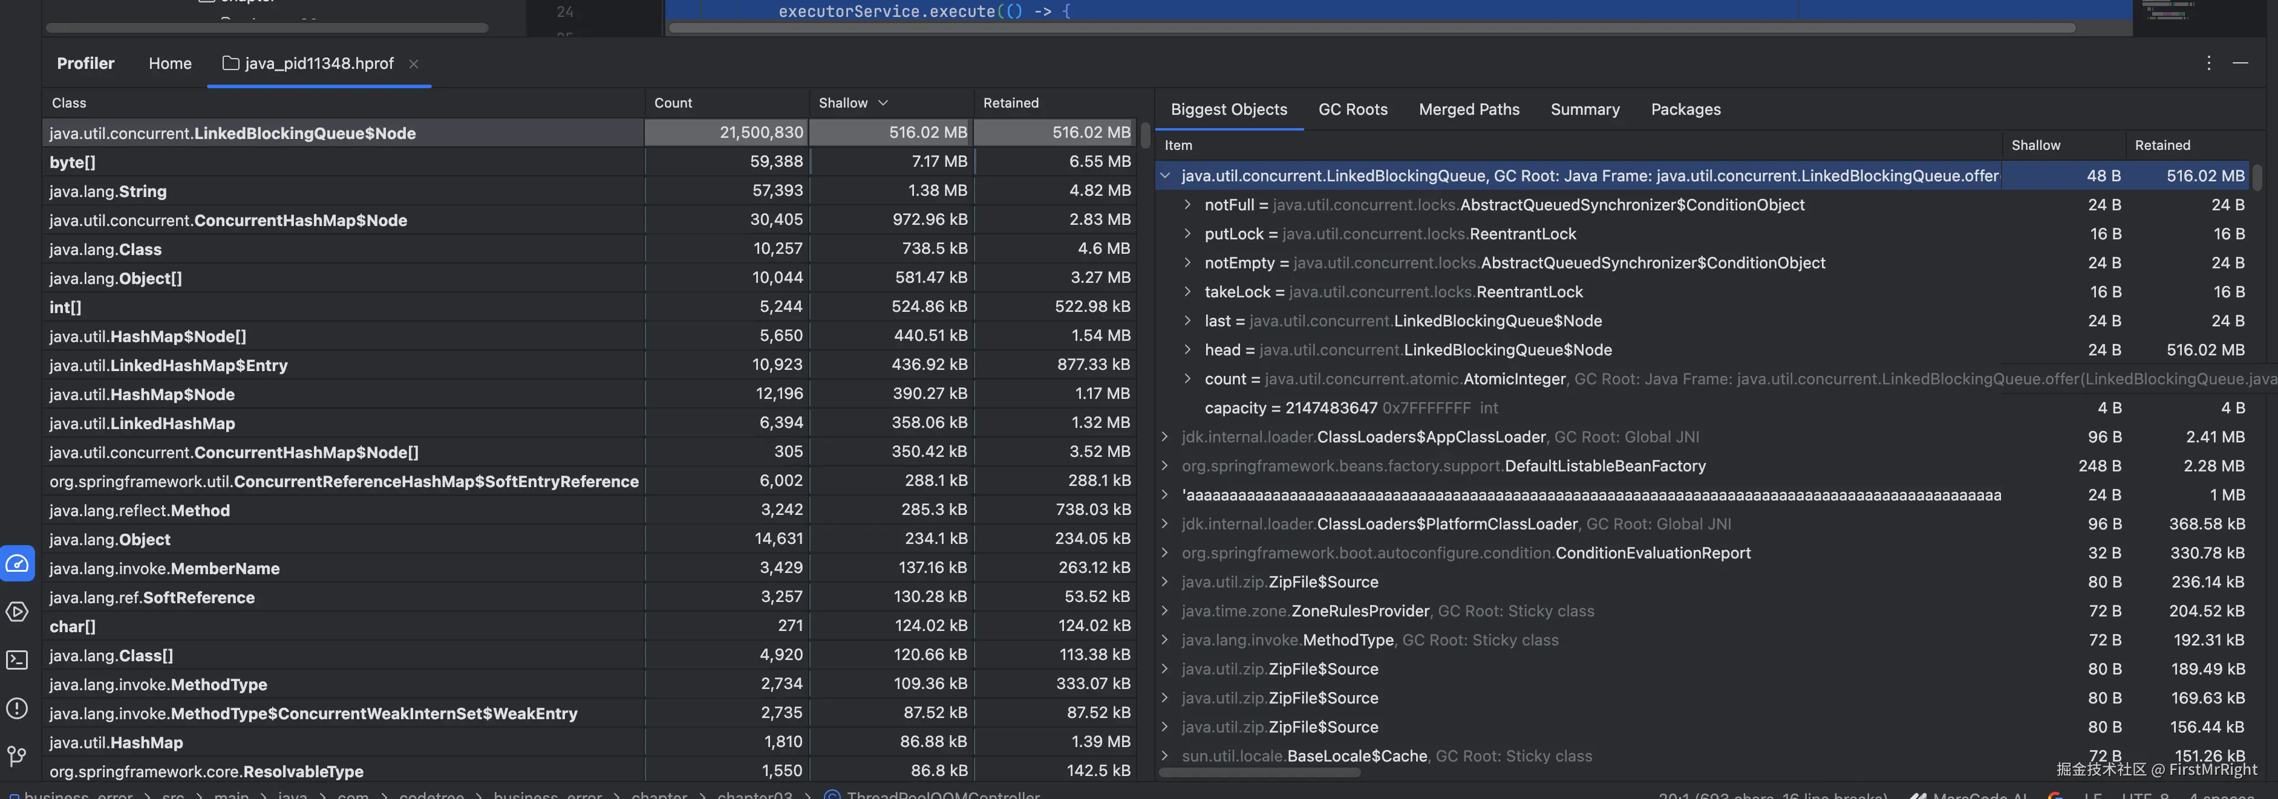Screen dimensions: 2278x799
Task: Open the Packages tab
Action: coord(1685,109)
